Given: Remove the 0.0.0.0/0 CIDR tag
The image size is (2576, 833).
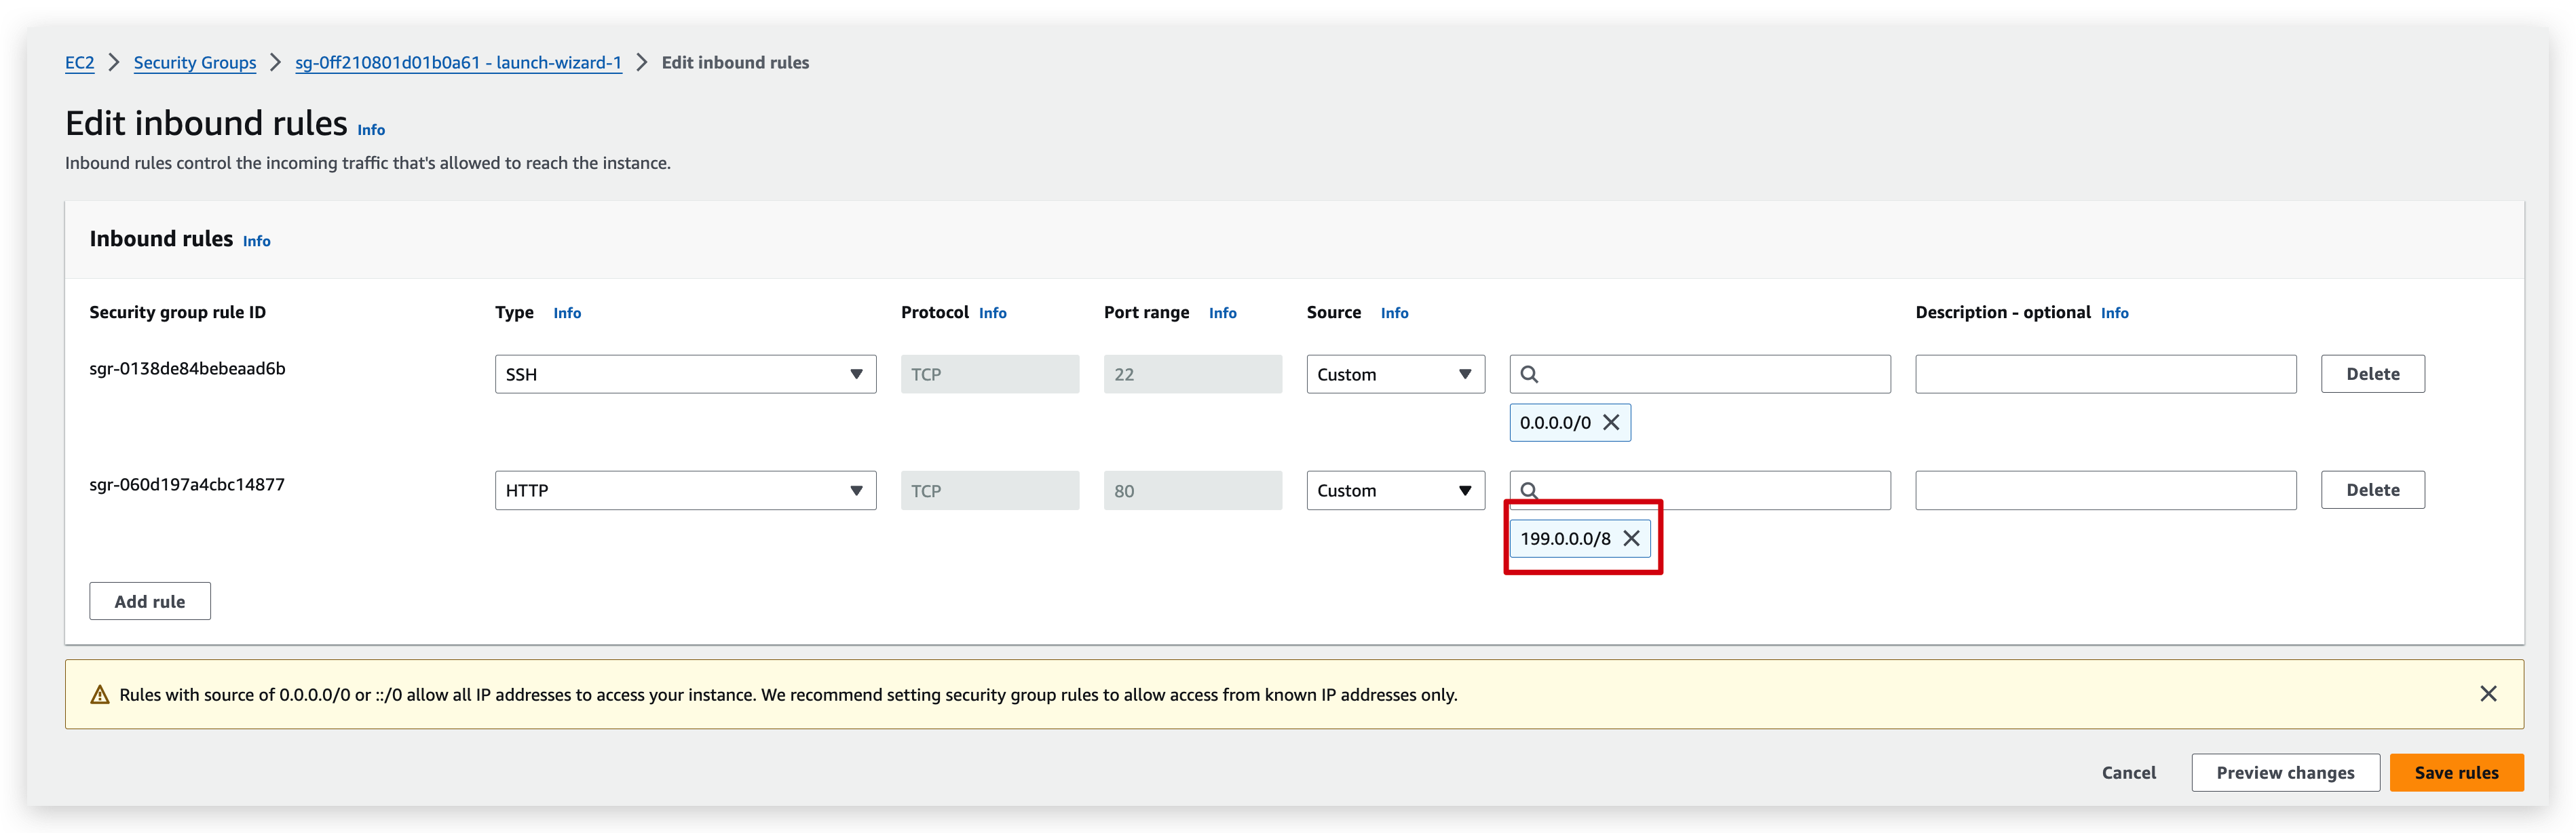Looking at the screenshot, I should point(1611,422).
